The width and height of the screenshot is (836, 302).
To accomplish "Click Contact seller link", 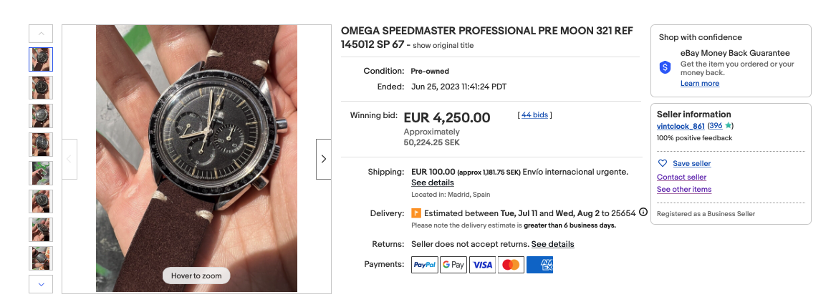I will click(x=681, y=177).
